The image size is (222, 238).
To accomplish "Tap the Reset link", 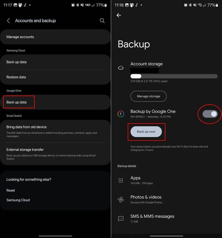I will 11,190.
